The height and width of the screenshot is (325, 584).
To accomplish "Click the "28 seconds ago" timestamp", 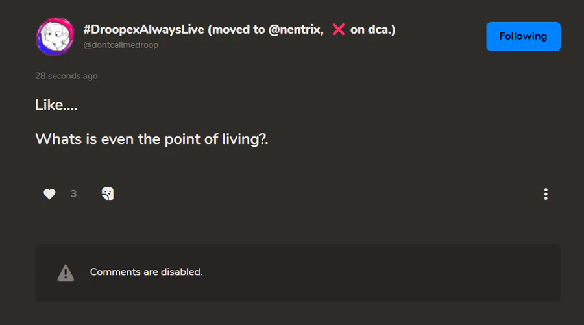I will click(66, 76).
